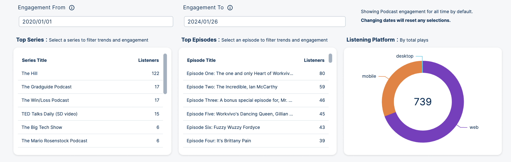This screenshot has height=162, width=511.
Task: Click the Top Series table scrollbar
Action: click(165, 74)
